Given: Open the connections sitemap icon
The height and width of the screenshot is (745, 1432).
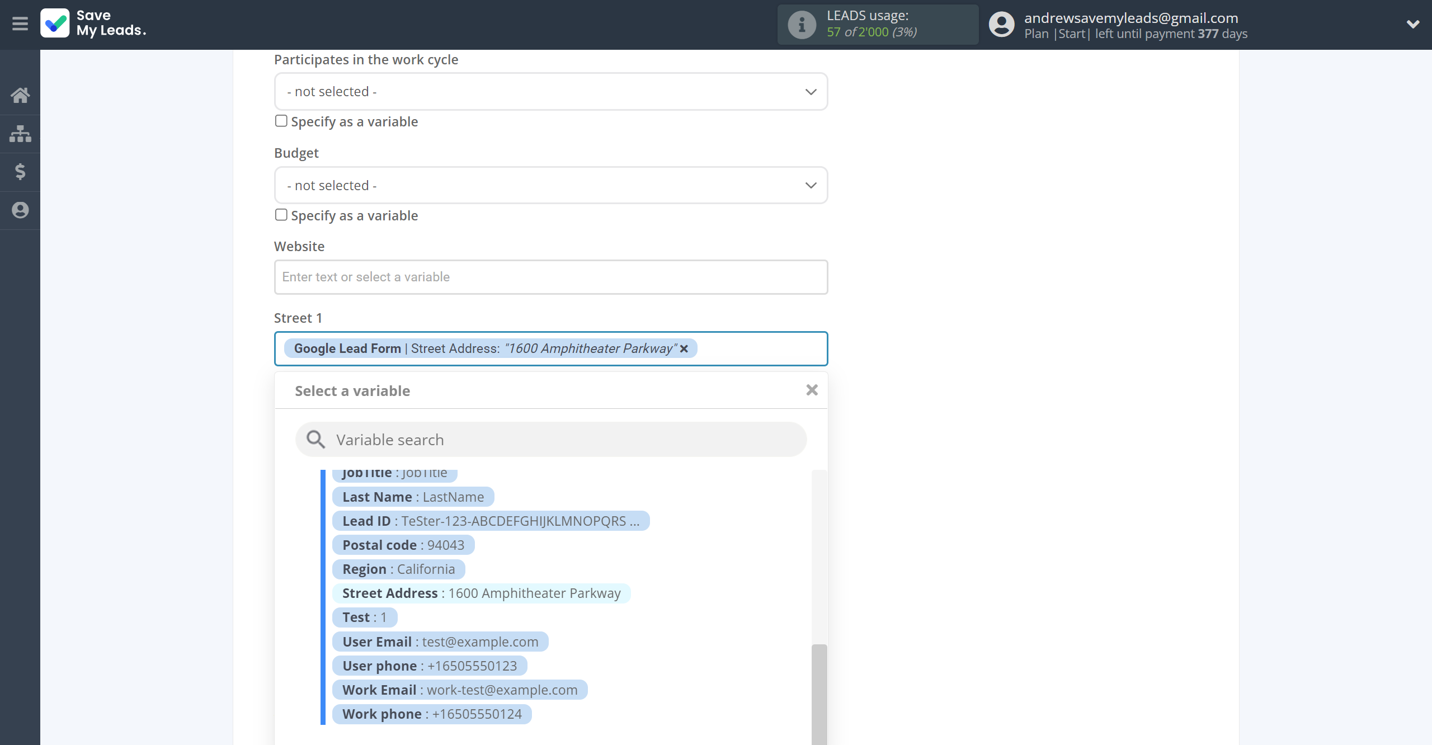Looking at the screenshot, I should pyautogui.click(x=20, y=134).
